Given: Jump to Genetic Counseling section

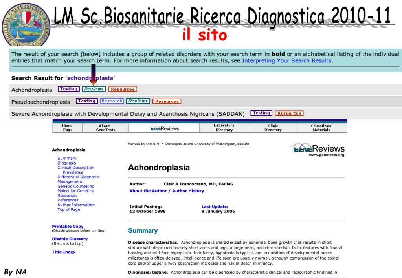Looking at the screenshot, I should click(x=76, y=186).
